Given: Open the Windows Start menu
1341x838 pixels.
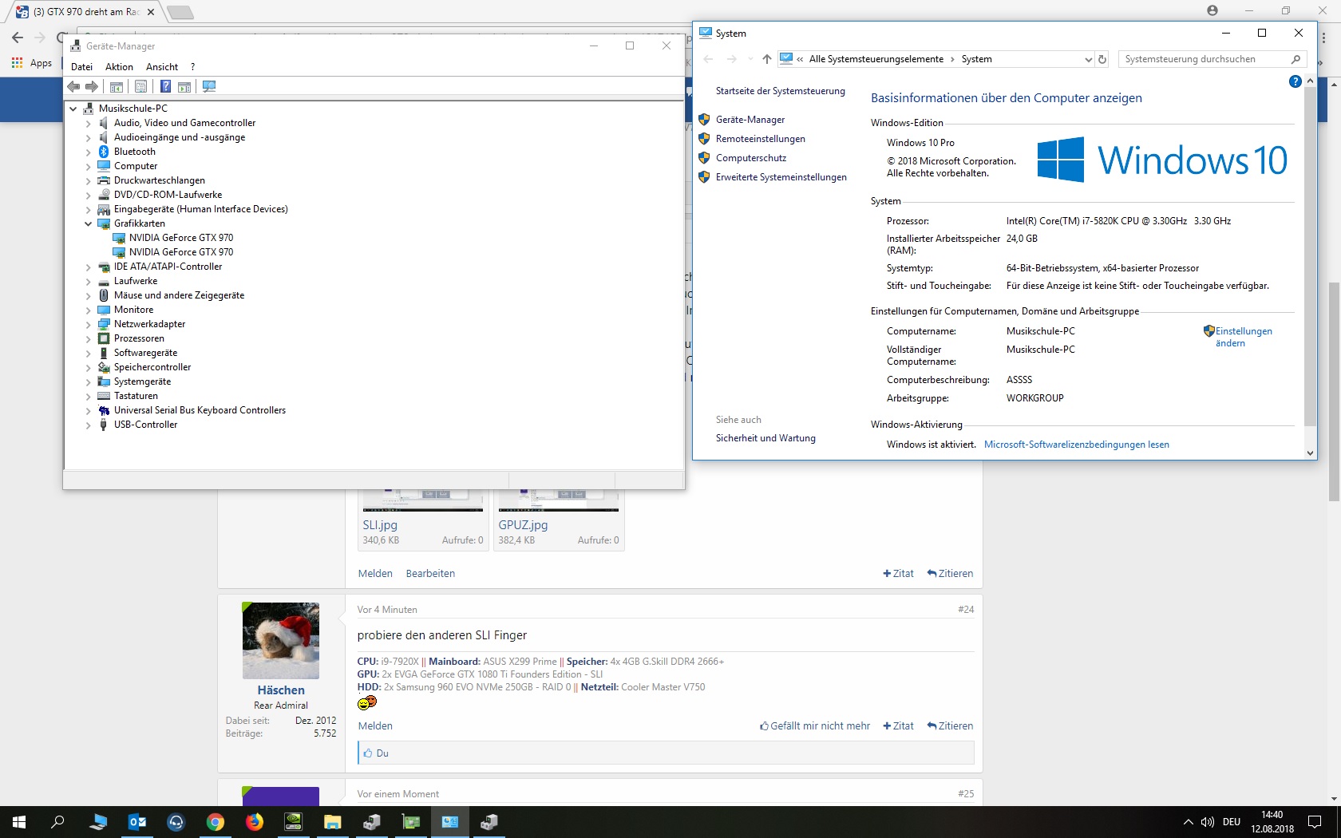Looking at the screenshot, I should (19, 822).
